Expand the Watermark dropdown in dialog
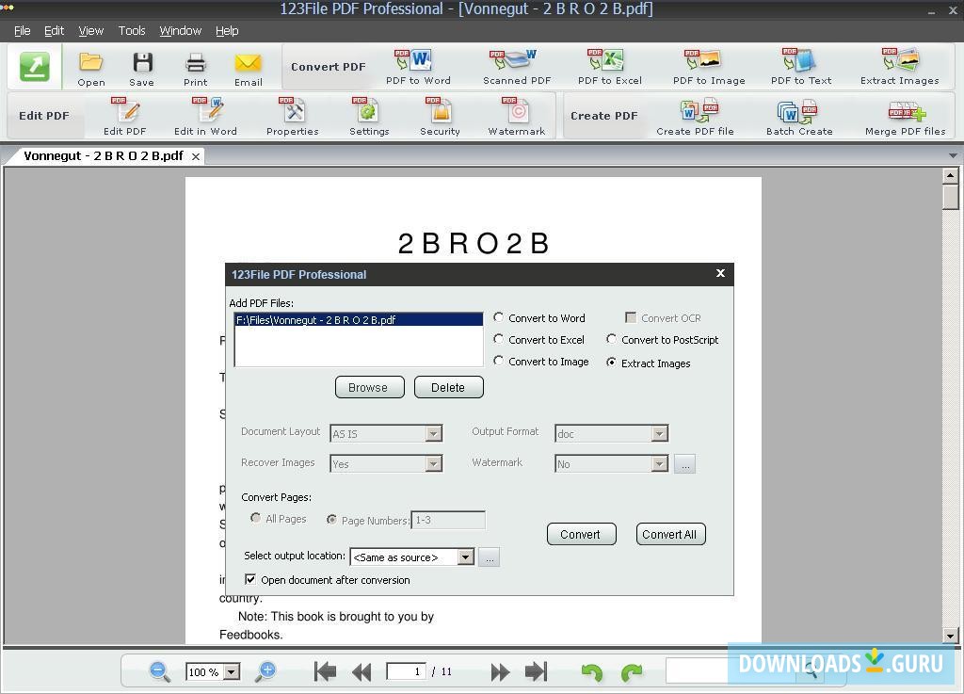964x694 pixels. click(x=660, y=463)
